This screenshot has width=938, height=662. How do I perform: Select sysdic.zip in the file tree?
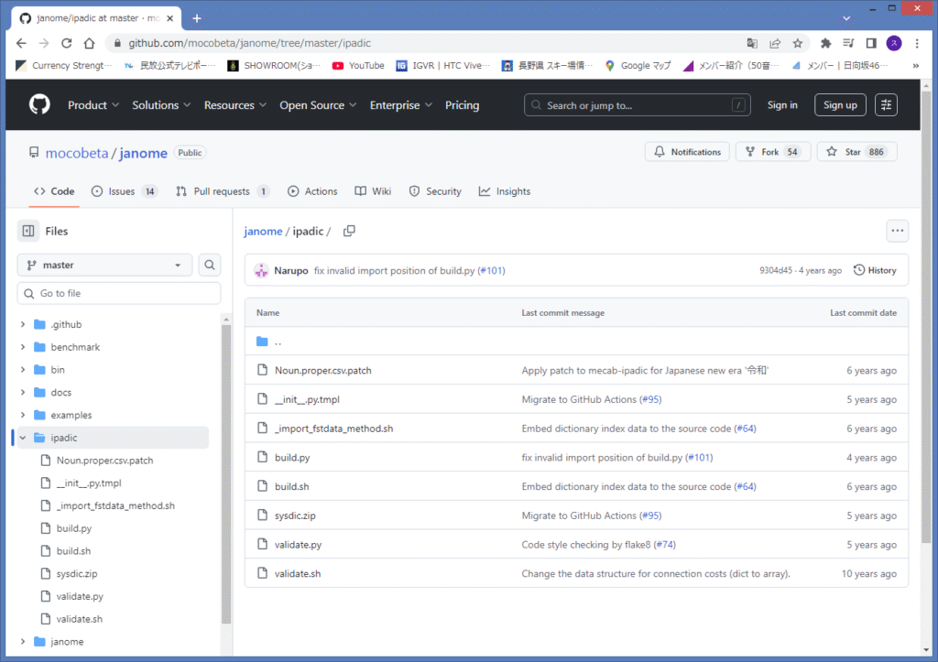(x=77, y=574)
